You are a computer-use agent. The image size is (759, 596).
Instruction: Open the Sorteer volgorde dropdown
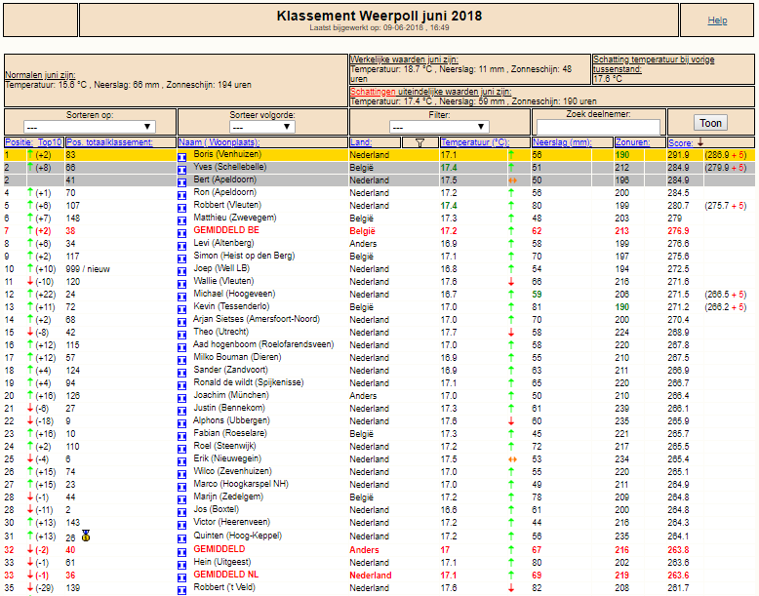click(x=262, y=127)
